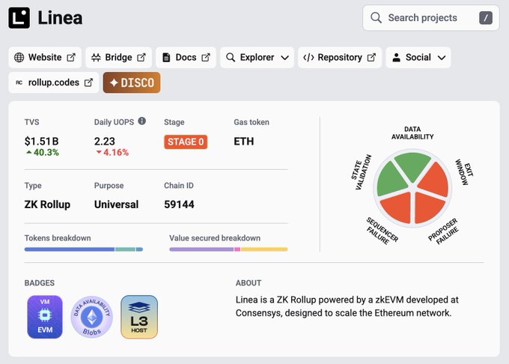Click the document icon on Docs button

click(166, 58)
